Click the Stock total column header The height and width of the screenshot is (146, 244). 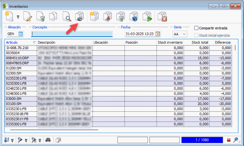point(196,42)
